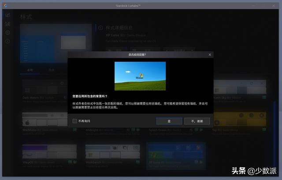Select the Dark Waters style thumbnail

point(45,87)
